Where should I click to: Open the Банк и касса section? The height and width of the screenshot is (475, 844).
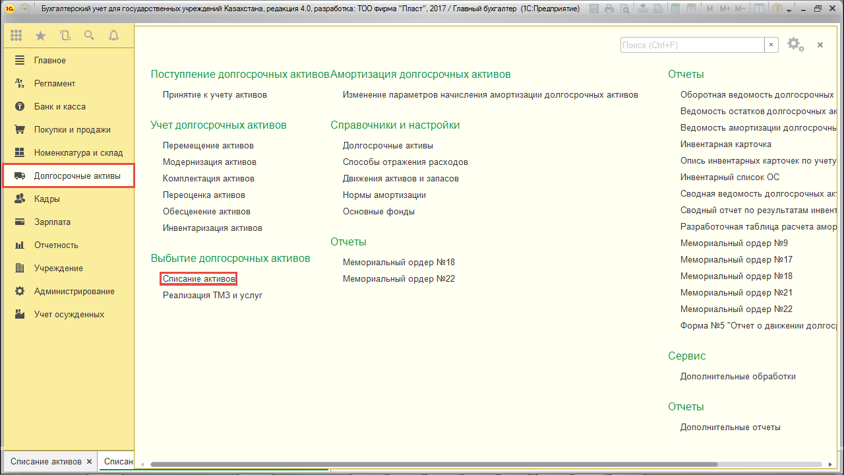60,107
